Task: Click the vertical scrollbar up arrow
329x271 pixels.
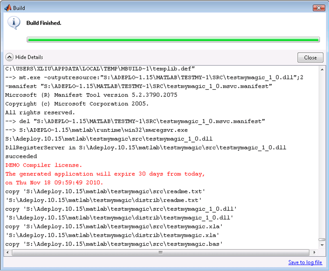Action: (322, 70)
